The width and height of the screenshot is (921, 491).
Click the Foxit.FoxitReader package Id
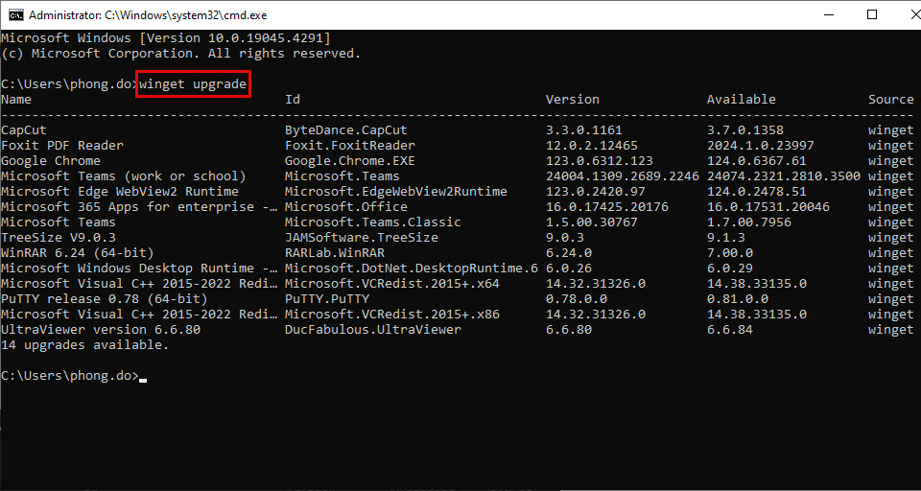point(350,146)
